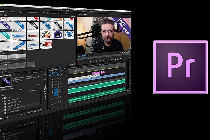The width and height of the screenshot is (210, 140).
Task: Toggle lock on track V5
Action: click(53, 80)
